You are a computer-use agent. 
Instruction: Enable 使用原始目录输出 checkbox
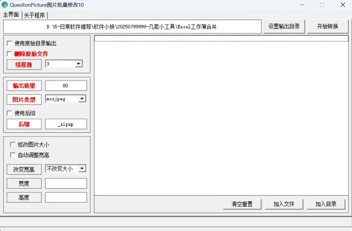pyautogui.click(x=9, y=43)
